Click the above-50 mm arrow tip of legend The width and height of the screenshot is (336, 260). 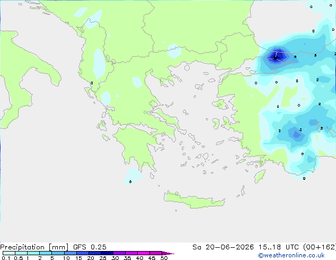tap(168, 253)
